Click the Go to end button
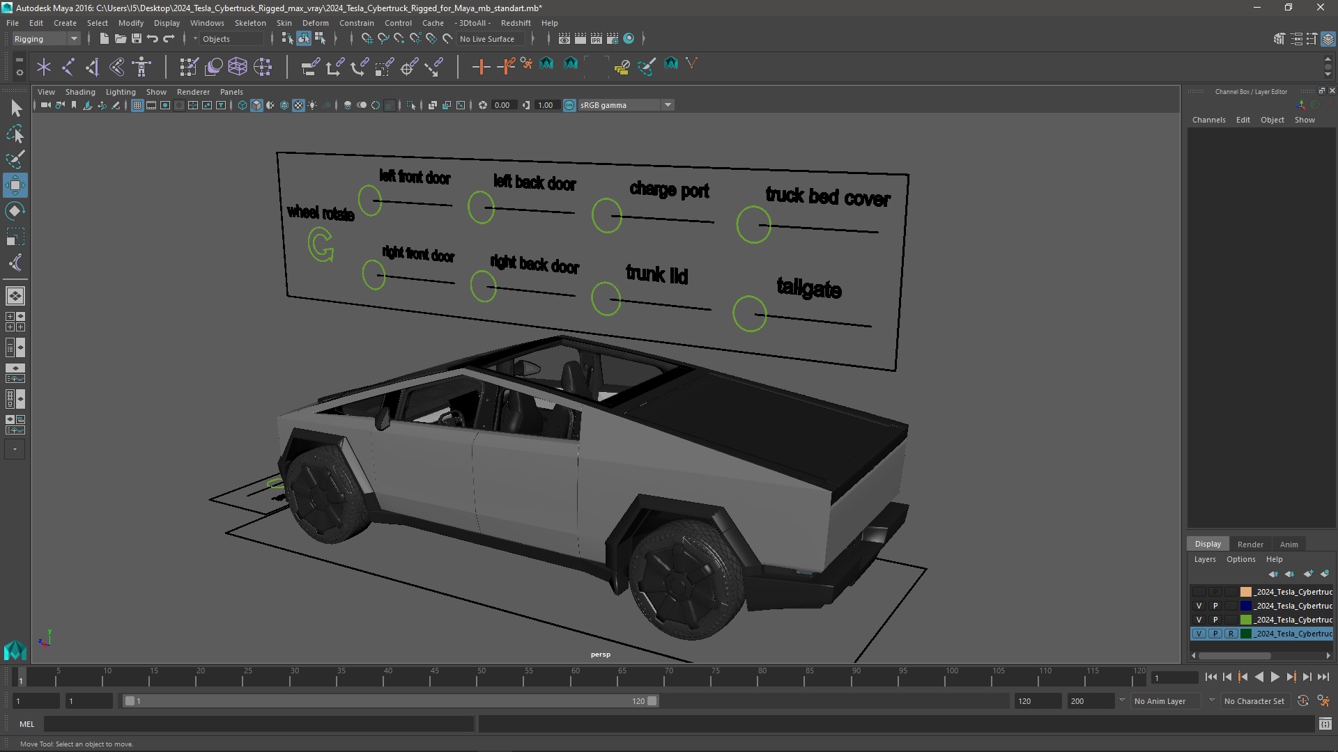The width and height of the screenshot is (1338, 752). 1323,677
